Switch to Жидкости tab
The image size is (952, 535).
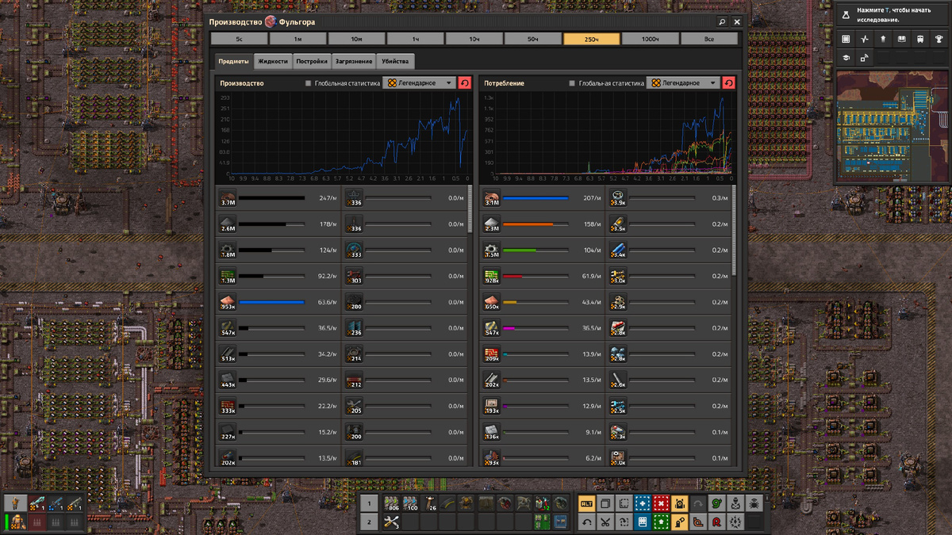[x=273, y=61]
